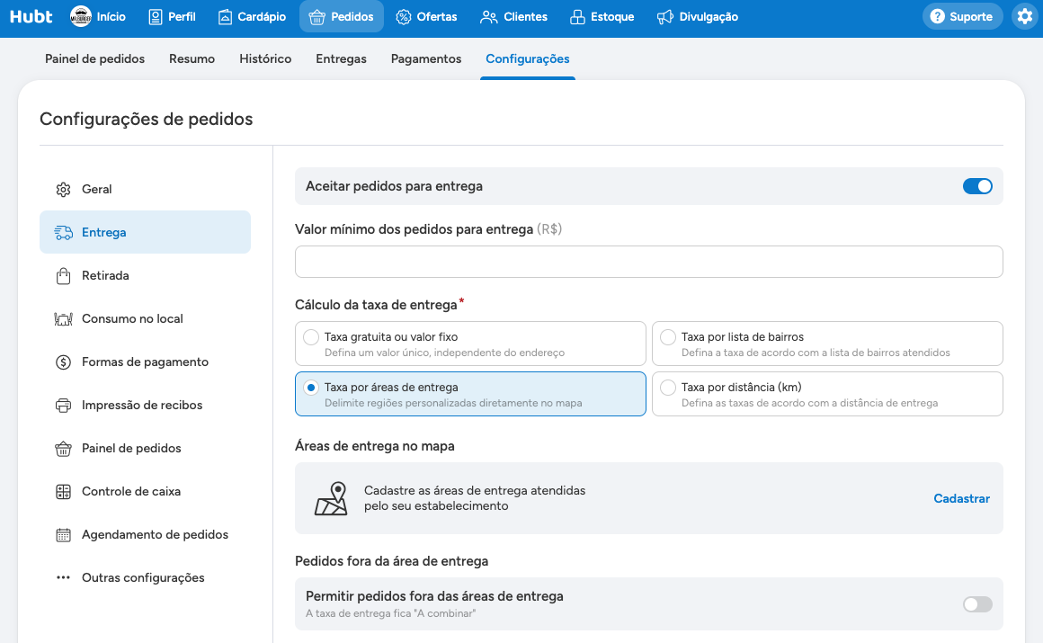Click the Cadastrar link
1043x643 pixels.
[961, 498]
